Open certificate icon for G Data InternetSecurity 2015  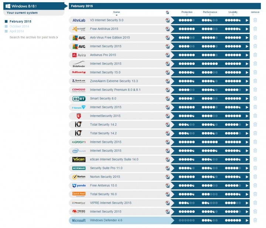167,116
